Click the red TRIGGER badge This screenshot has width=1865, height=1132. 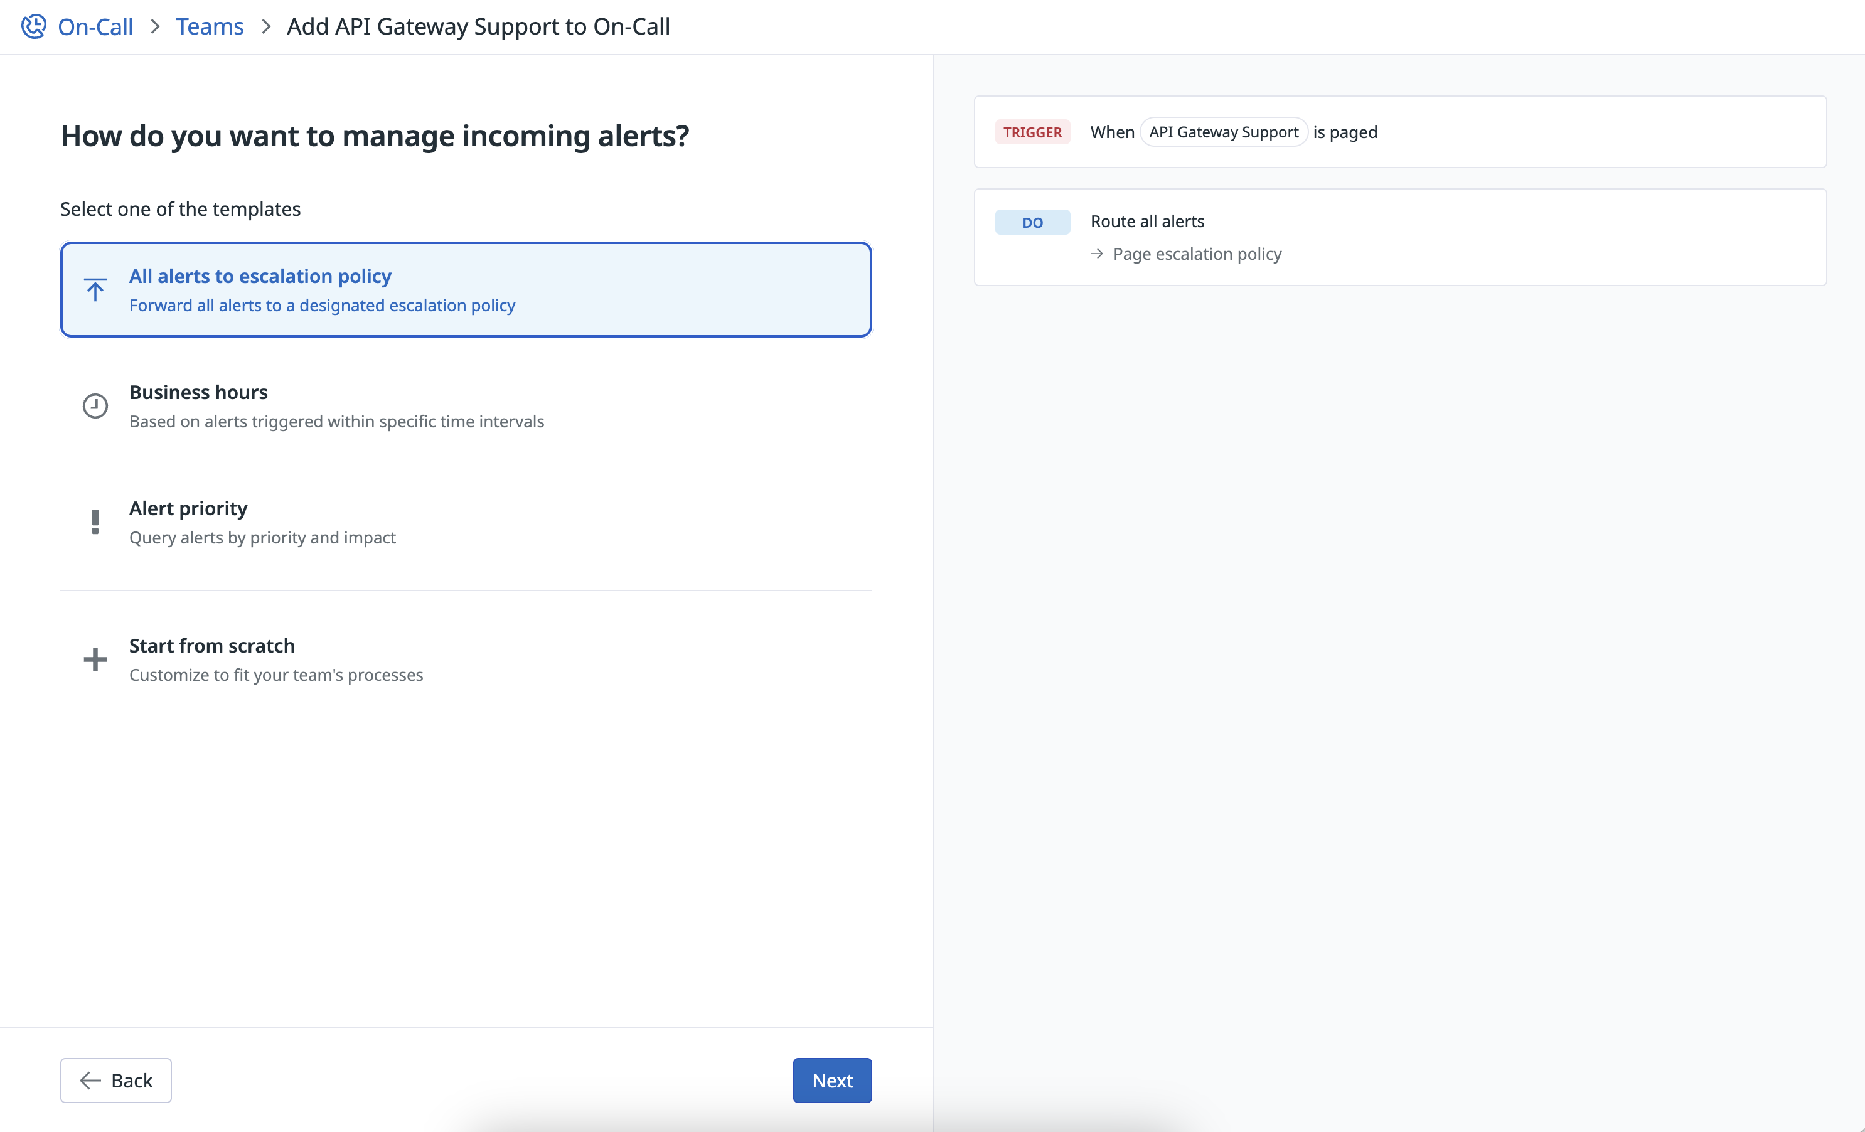1032,132
